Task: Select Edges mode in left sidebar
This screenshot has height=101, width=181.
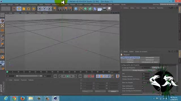Action: [x=2, y=40]
